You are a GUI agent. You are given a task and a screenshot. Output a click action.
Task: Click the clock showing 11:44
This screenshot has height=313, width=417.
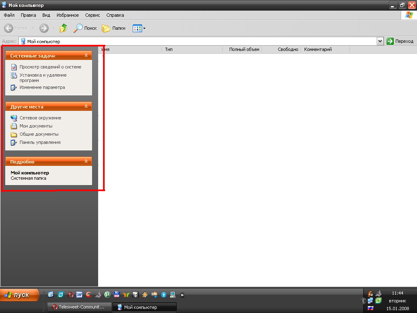pyautogui.click(x=397, y=293)
